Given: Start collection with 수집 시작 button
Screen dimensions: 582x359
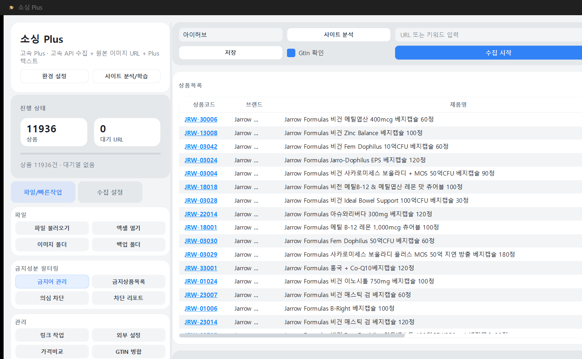Looking at the screenshot, I should pyautogui.click(x=488, y=53).
